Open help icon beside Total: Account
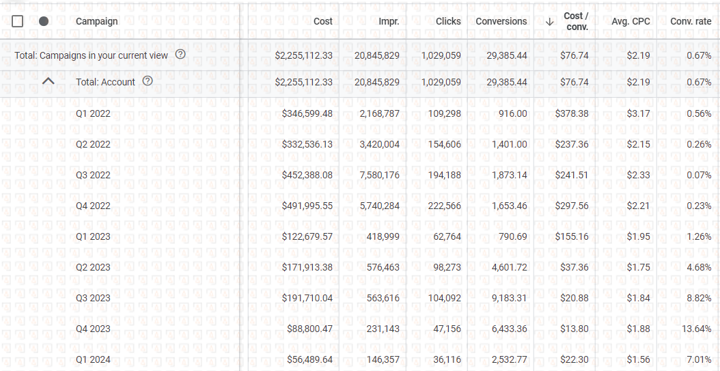Screen dimensions: 720x371 (x=148, y=81)
